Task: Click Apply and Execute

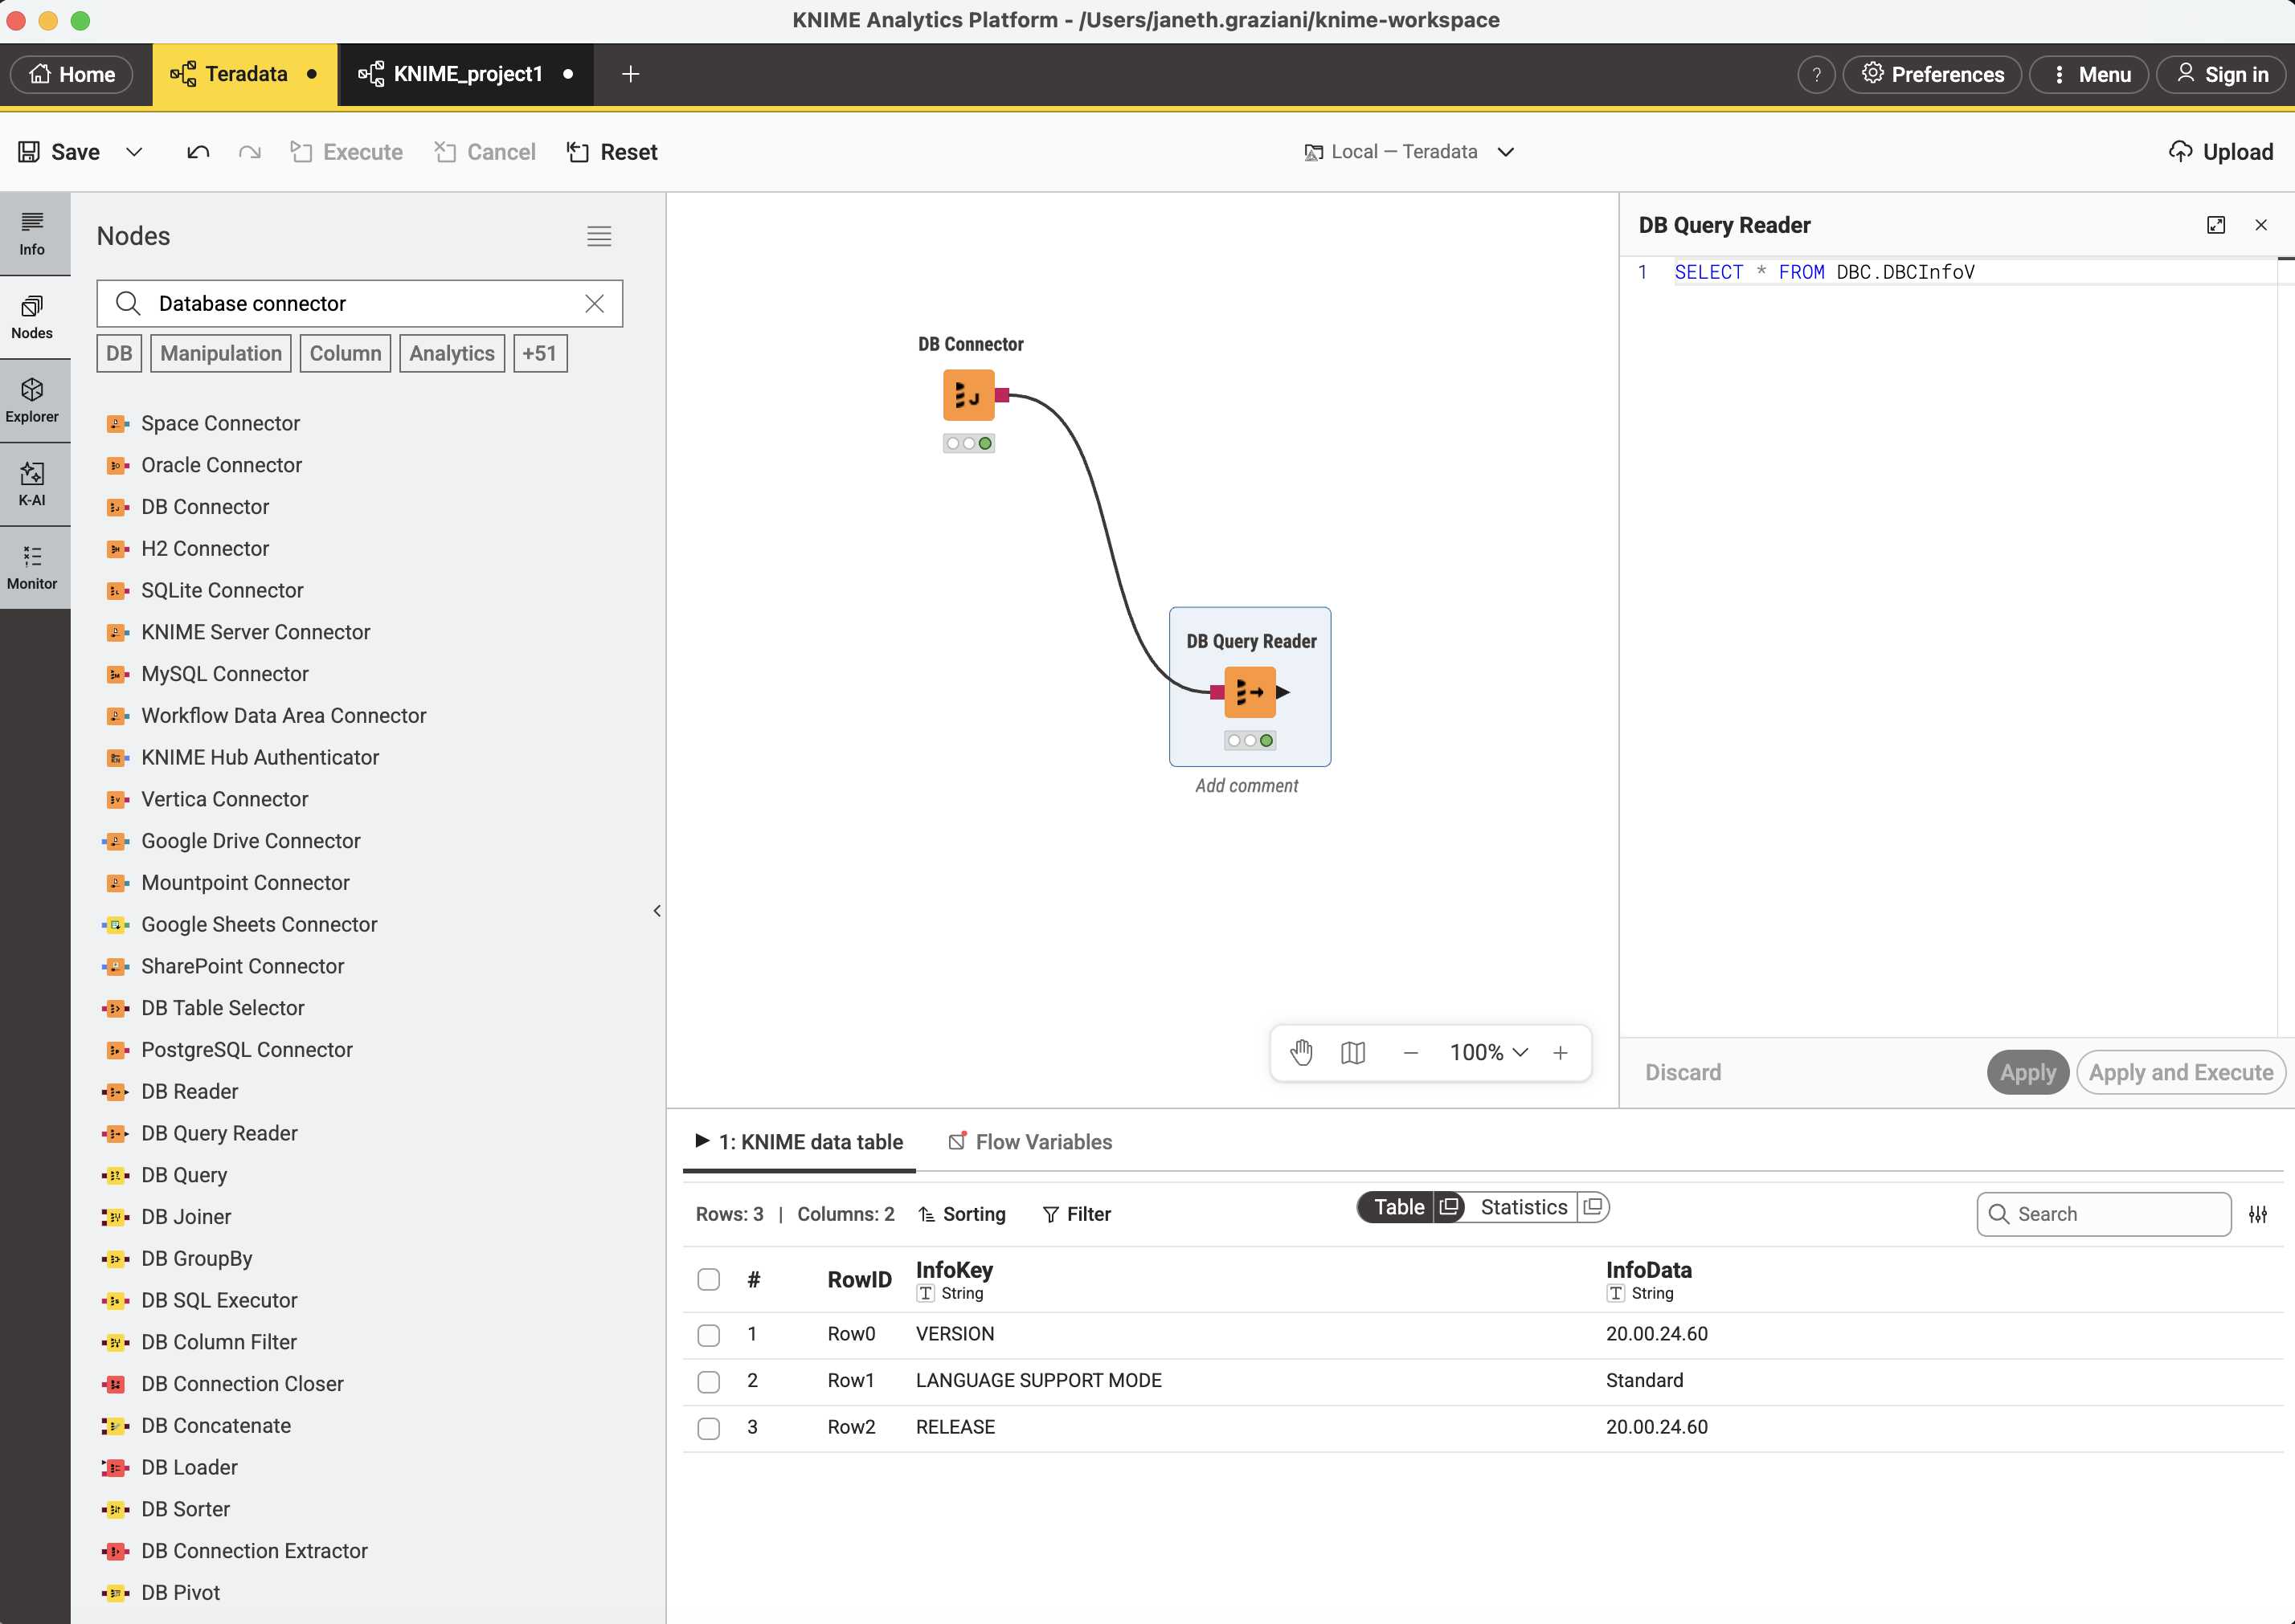Action: [2181, 1073]
